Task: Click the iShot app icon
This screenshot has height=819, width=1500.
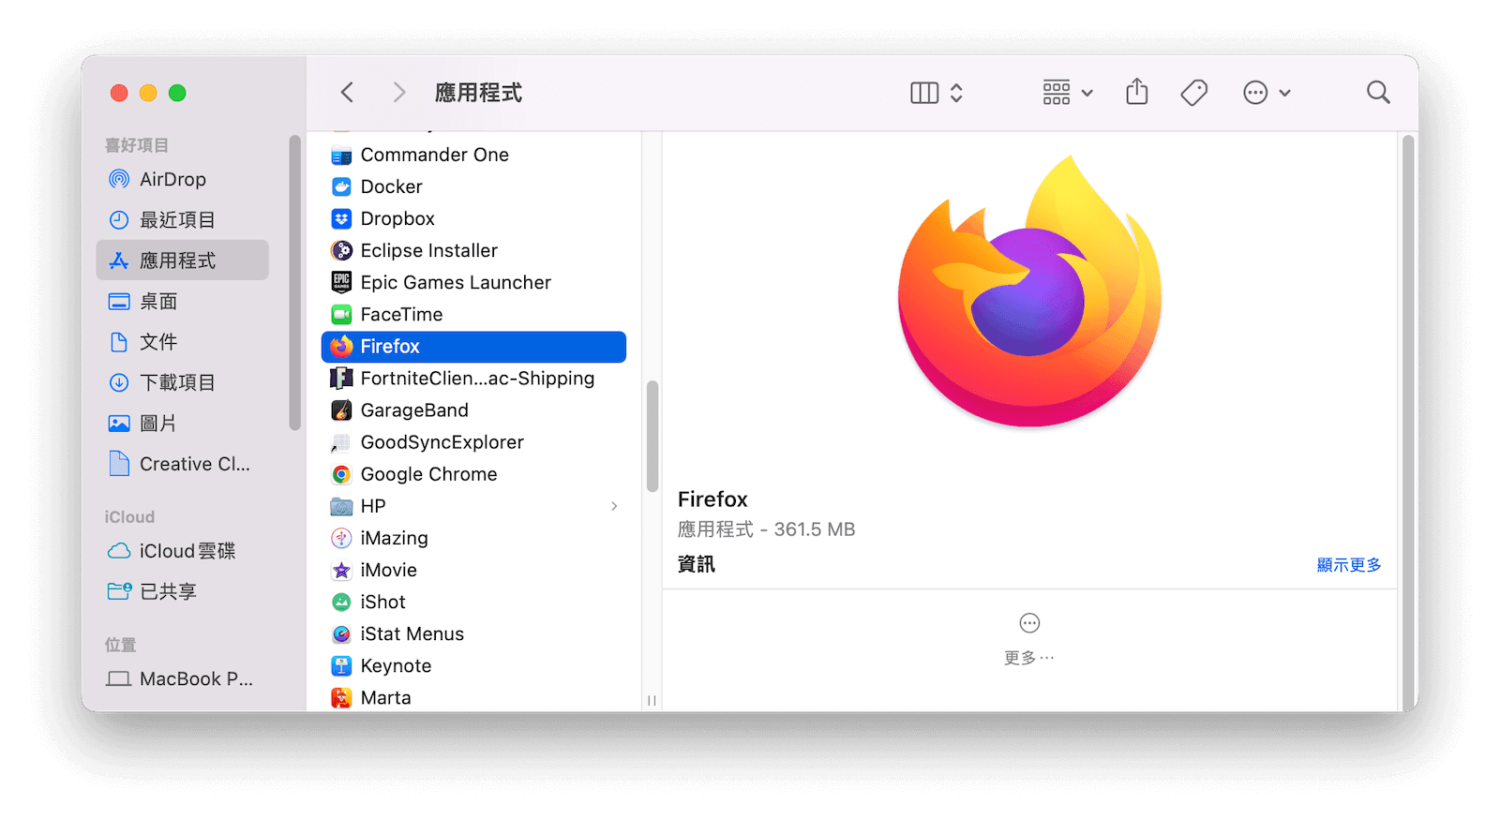Action: click(x=341, y=602)
